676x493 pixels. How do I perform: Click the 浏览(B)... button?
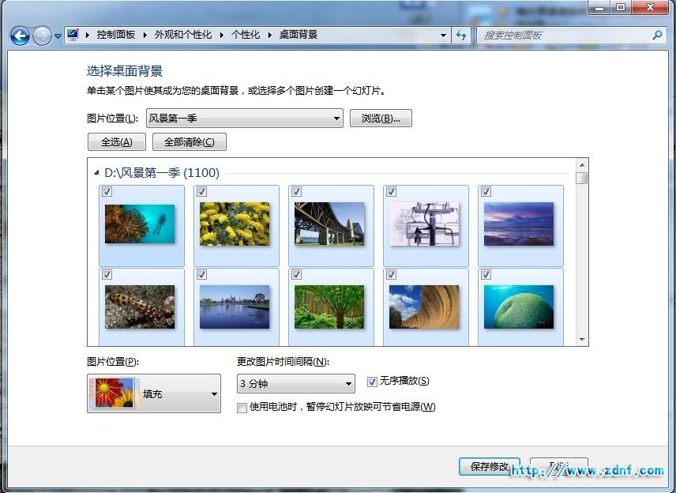pos(381,119)
